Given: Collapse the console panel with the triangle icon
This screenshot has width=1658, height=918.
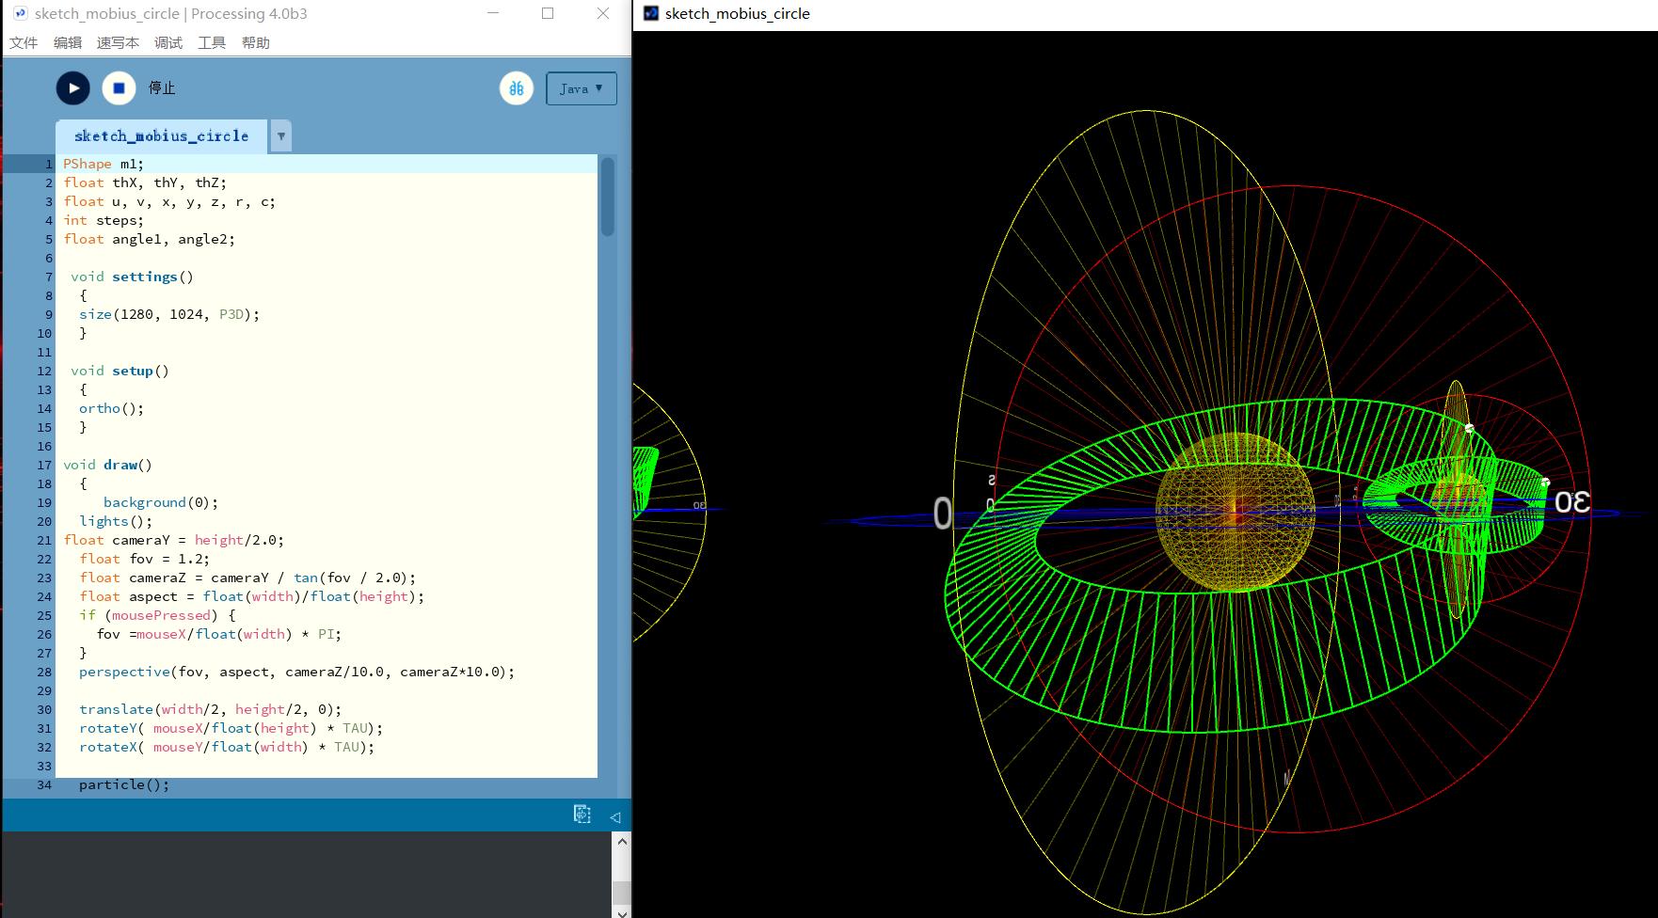Looking at the screenshot, I should coord(614,816).
